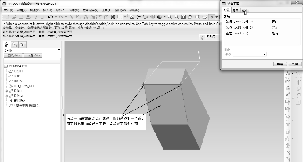303x162 pixels.
Task: Open dropdown arrow beside shaded sphere icon
Action: [x=165, y=17]
